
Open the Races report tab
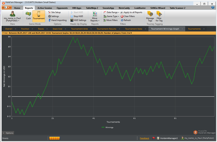coord(41,29)
